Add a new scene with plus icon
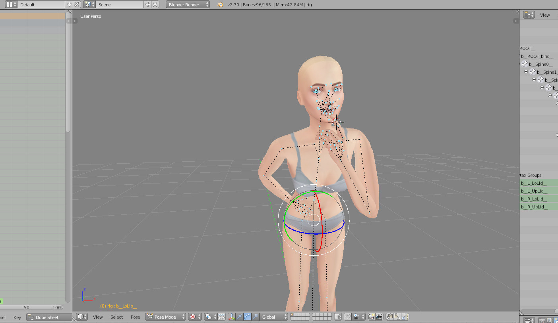This screenshot has width=558, height=323. tap(148, 4)
